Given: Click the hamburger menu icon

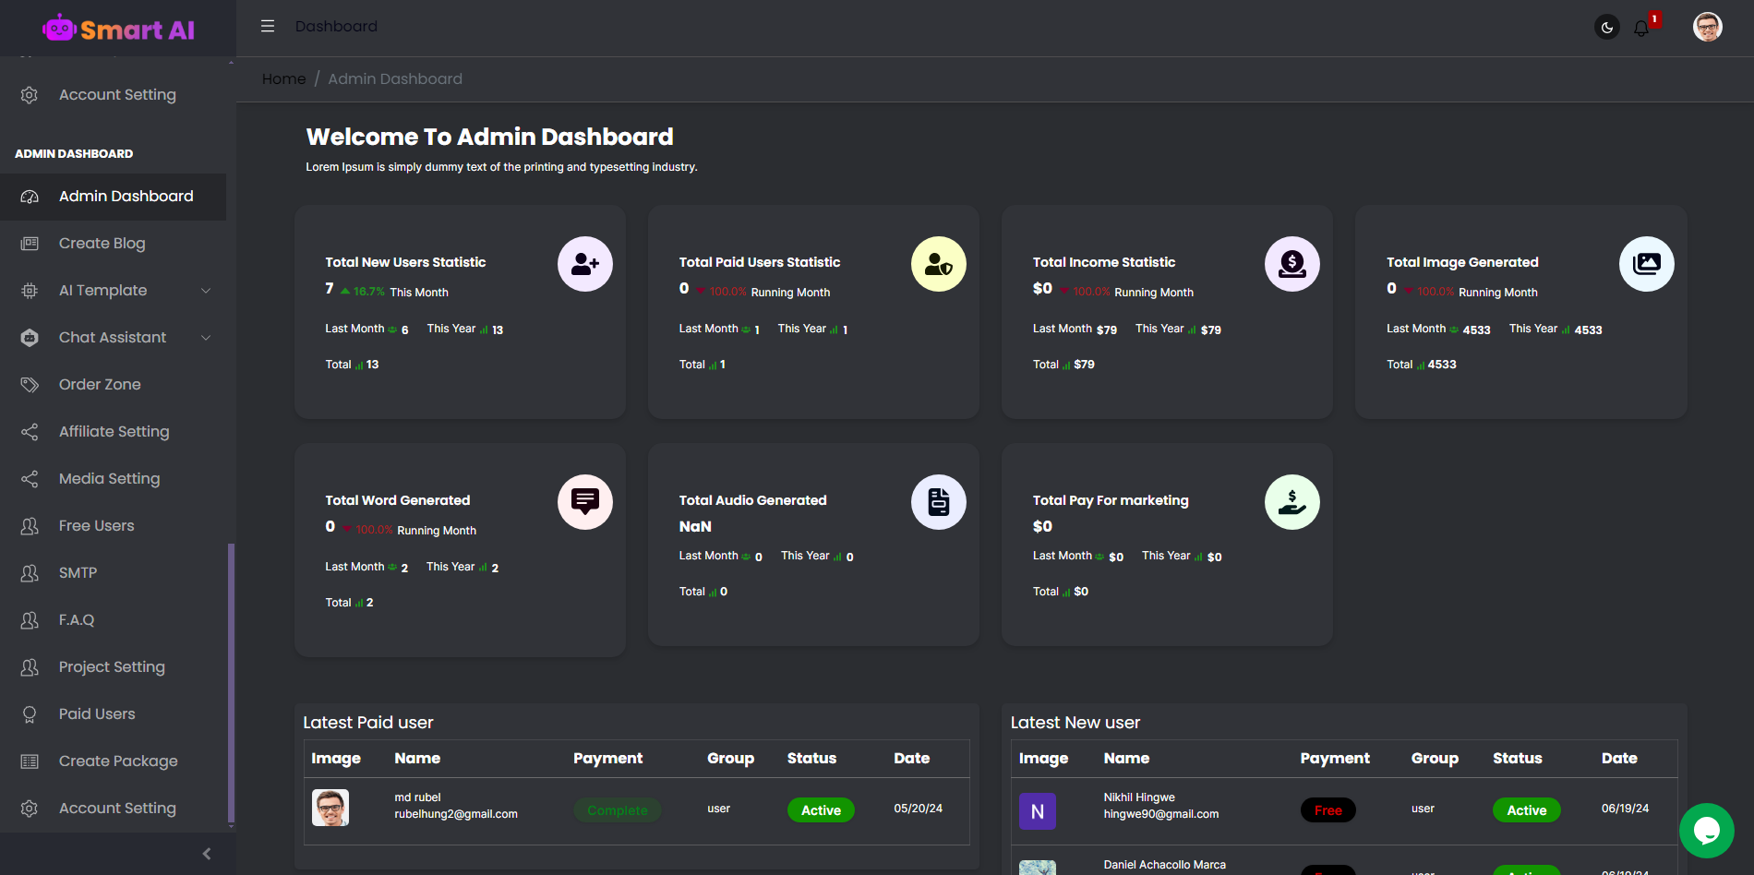Looking at the screenshot, I should click(x=268, y=27).
